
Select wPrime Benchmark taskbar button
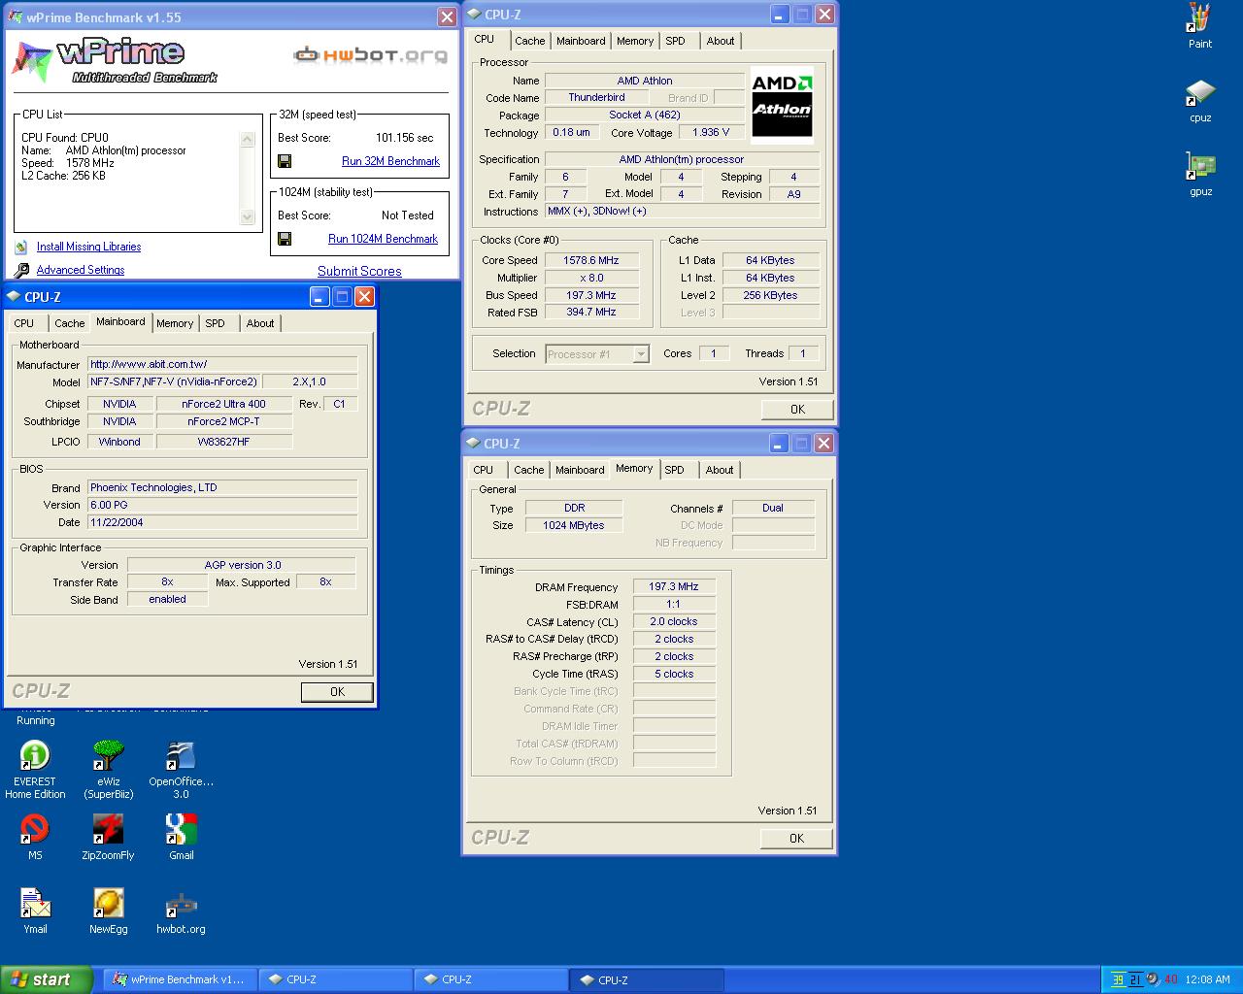180,979
